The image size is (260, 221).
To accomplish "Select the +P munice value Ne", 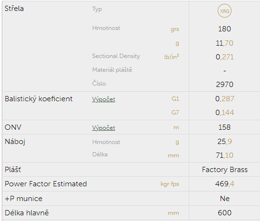I will coord(225,199).
